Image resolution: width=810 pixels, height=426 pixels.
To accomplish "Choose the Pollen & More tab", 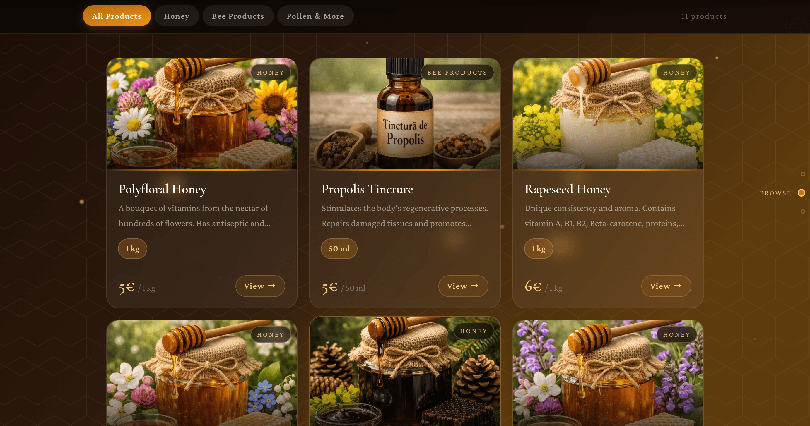I will click(x=315, y=16).
